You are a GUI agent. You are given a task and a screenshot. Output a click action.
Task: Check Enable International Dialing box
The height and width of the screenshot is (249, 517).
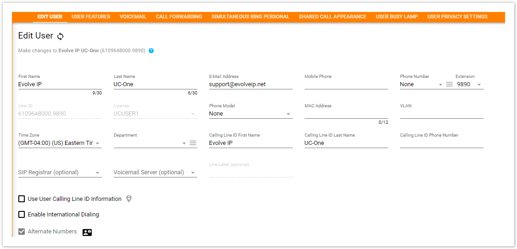click(22, 215)
